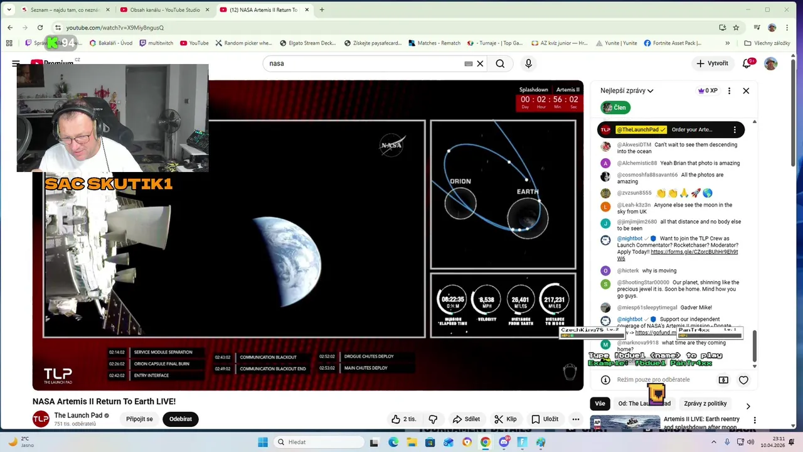The height and width of the screenshot is (452, 803).
Task: Go back in browser history
Action: tap(10, 28)
